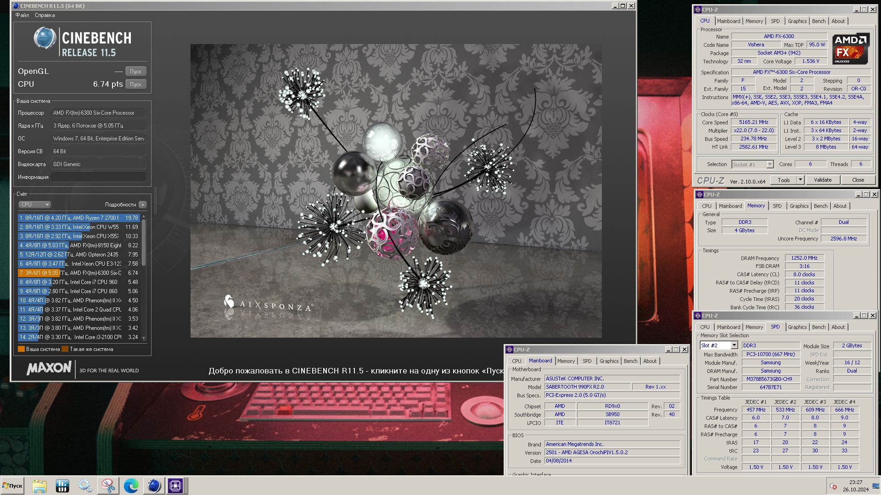Viewport: 881px width, 495px height.
Task: Run the CPU test with Пуск
Action: click(x=136, y=84)
